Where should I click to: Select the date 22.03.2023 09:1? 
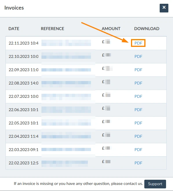coord(23,150)
